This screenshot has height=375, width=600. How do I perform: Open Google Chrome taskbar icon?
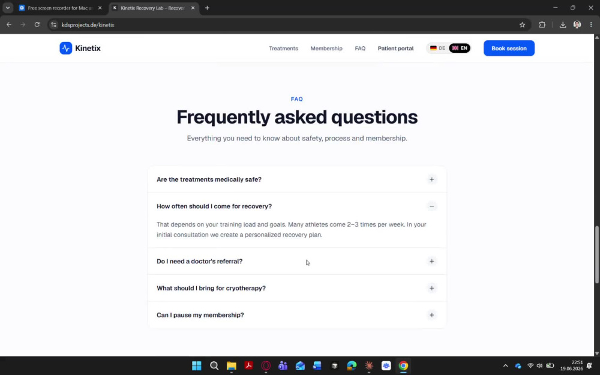click(x=403, y=366)
